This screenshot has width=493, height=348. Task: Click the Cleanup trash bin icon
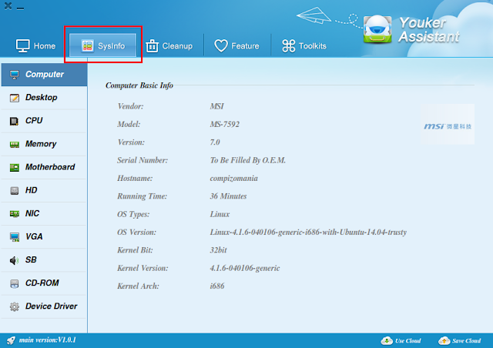(152, 46)
